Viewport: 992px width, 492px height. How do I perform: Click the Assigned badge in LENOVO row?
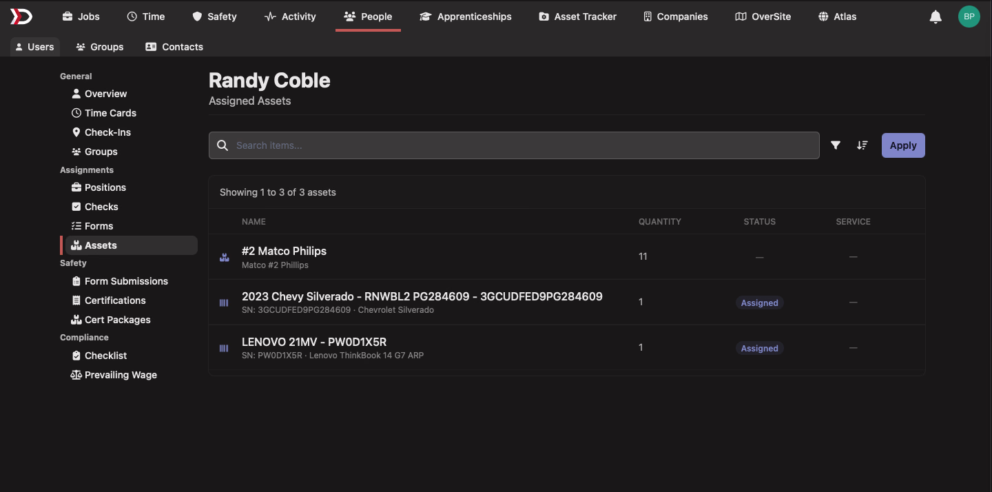coord(759,348)
